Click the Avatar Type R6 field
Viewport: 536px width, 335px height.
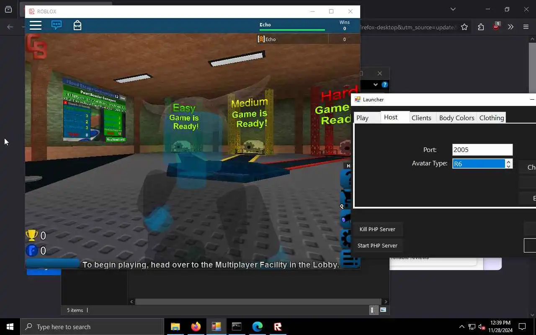pyautogui.click(x=479, y=164)
